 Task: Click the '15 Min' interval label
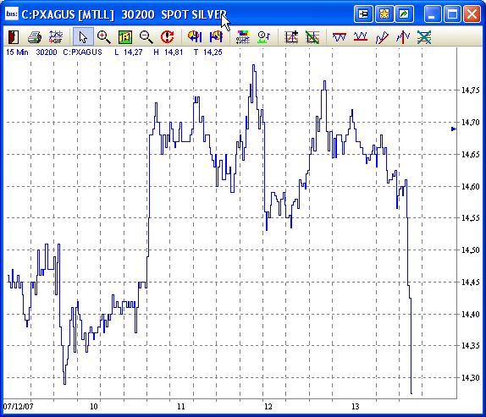point(17,52)
